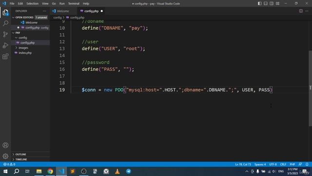Click the feedback icon in status bar
The height and width of the screenshot is (176, 312).
coord(300,164)
